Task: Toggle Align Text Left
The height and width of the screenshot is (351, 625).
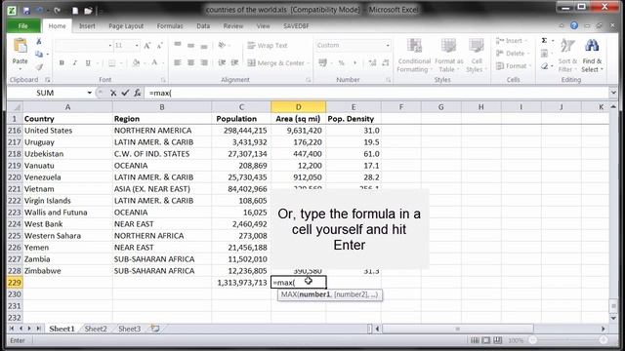Action: 178,62
